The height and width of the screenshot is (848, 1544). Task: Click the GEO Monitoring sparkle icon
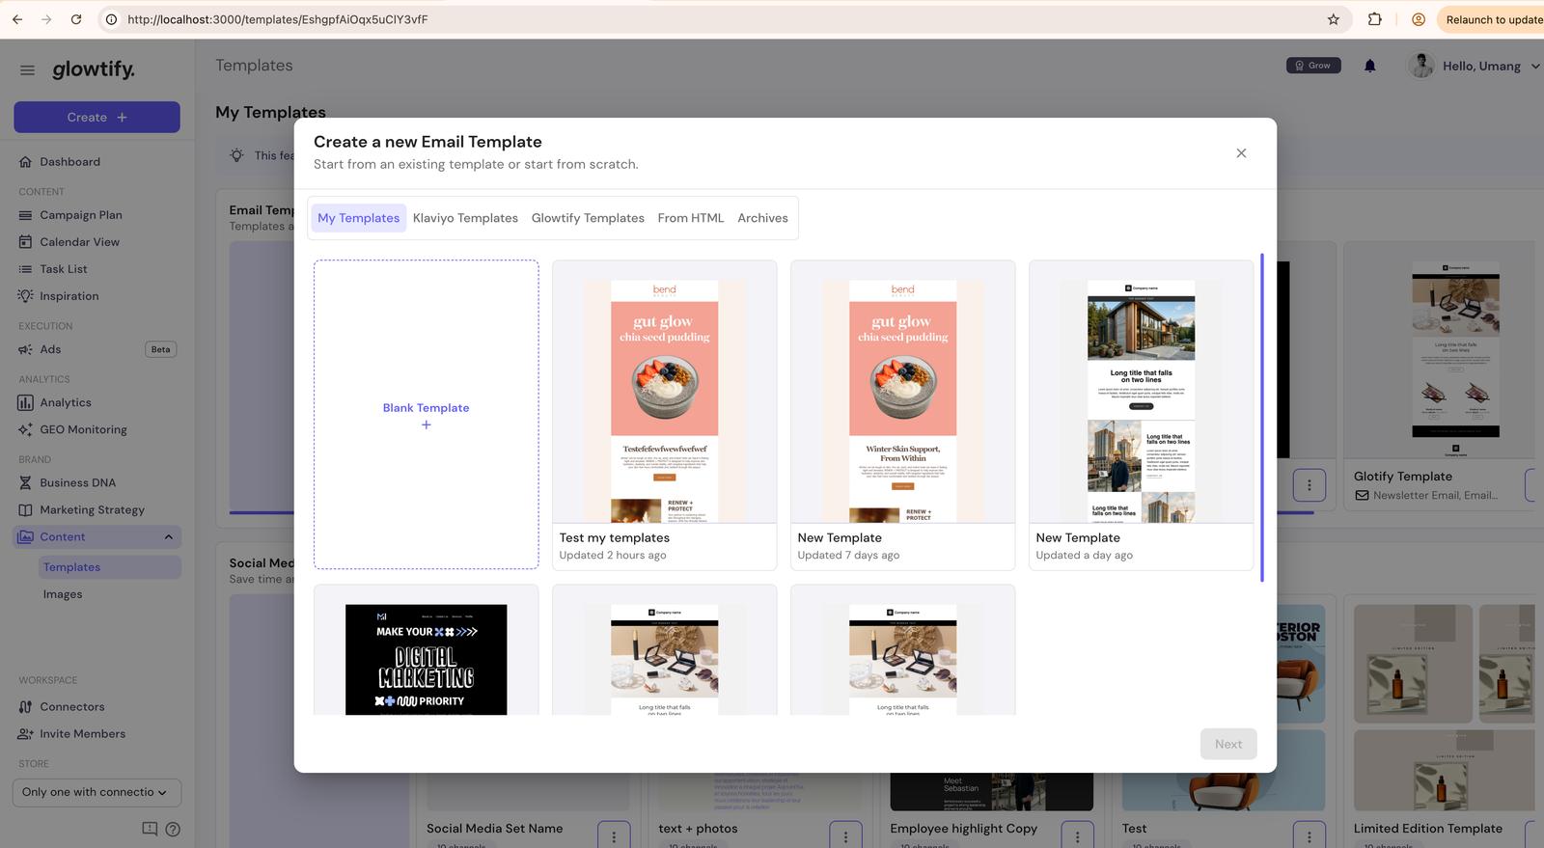pos(25,429)
